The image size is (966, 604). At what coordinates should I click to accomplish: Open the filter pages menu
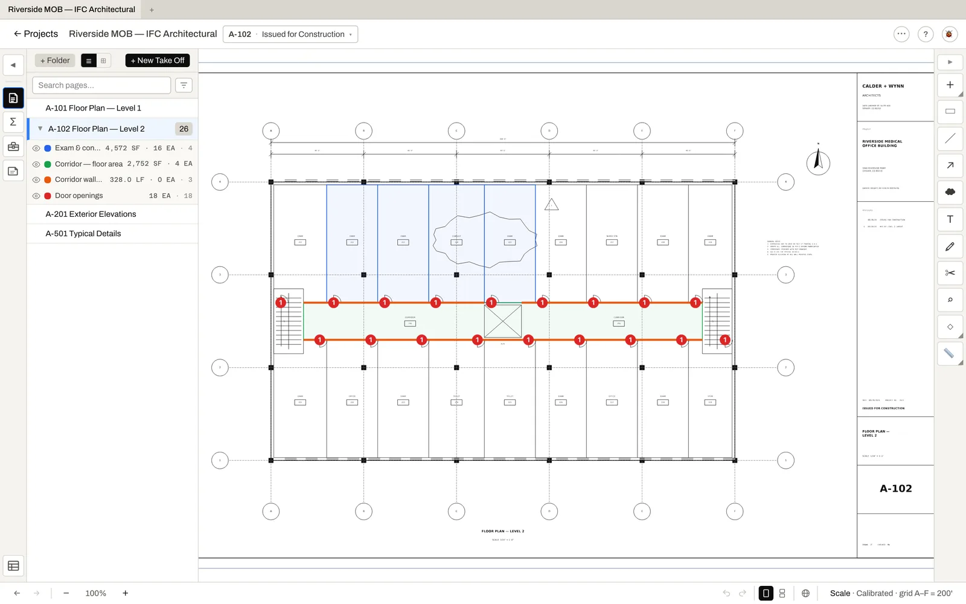[x=184, y=85]
